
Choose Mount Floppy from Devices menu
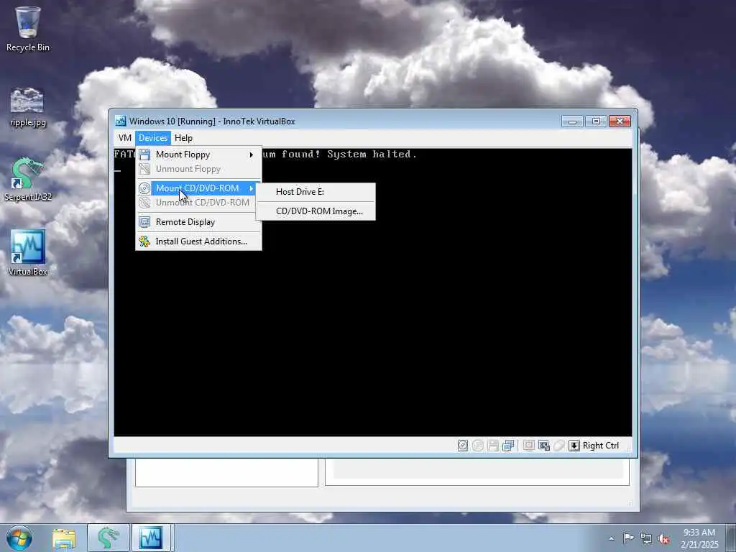coord(198,155)
